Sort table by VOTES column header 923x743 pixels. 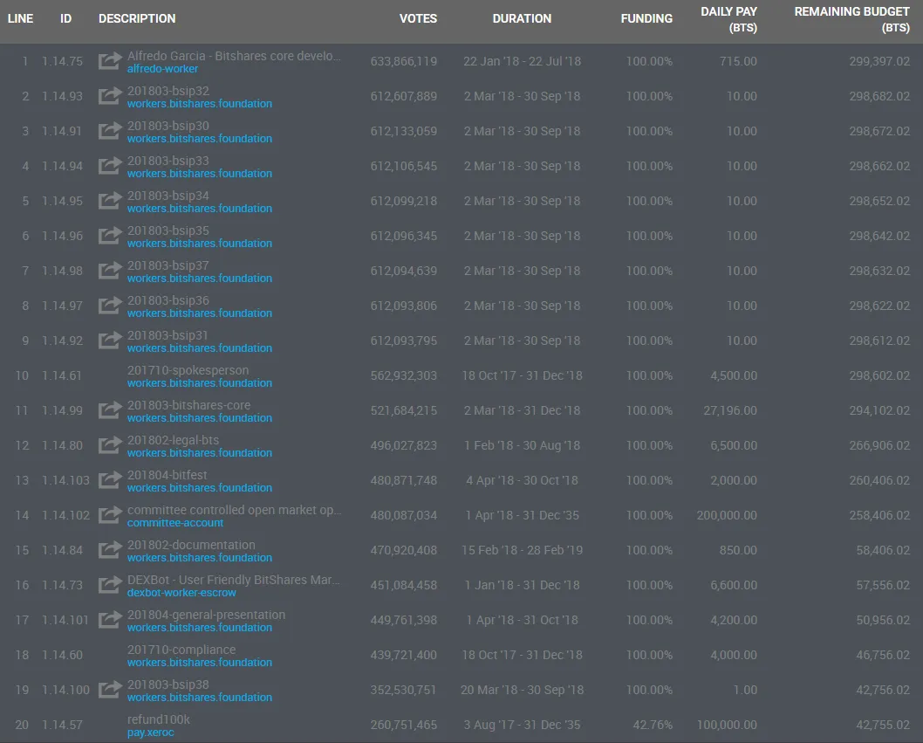click(418, 19)
